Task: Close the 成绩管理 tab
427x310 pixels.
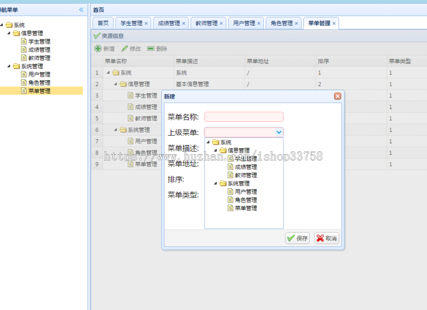Action: (x=184, y=23)
